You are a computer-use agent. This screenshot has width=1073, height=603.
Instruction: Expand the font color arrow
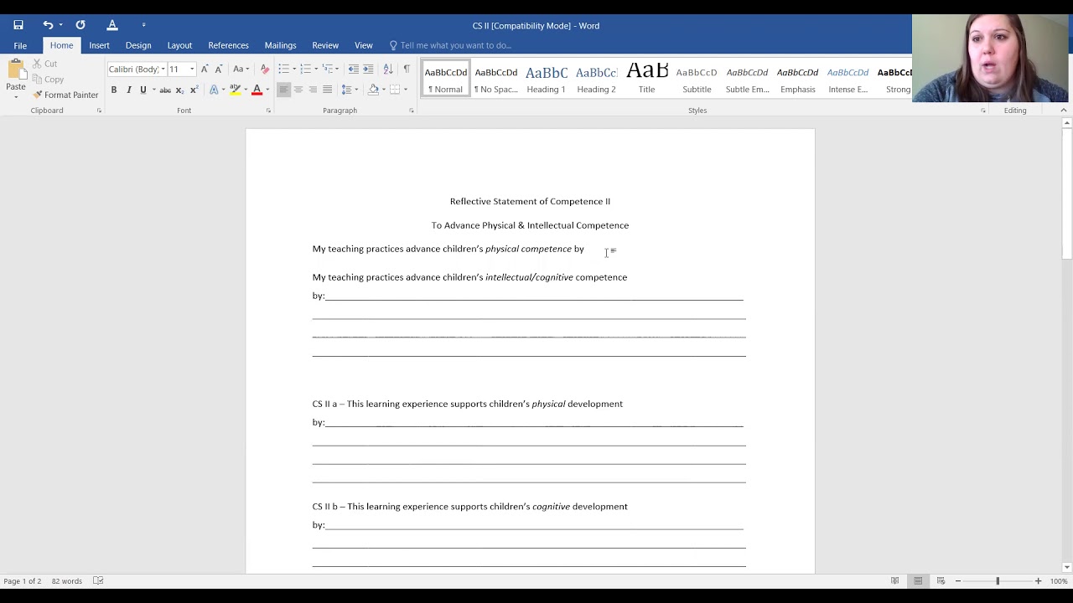click(x=267, y=90)
